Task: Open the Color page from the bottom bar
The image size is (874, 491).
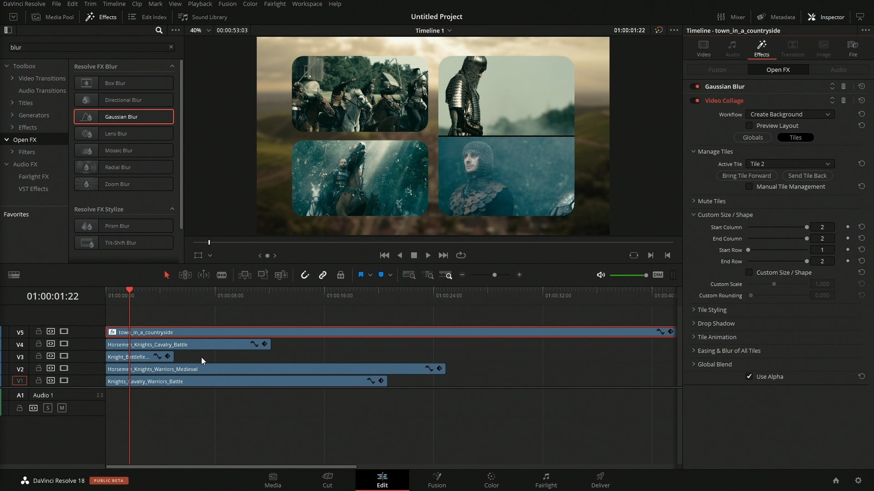Action: pos(491,480)
